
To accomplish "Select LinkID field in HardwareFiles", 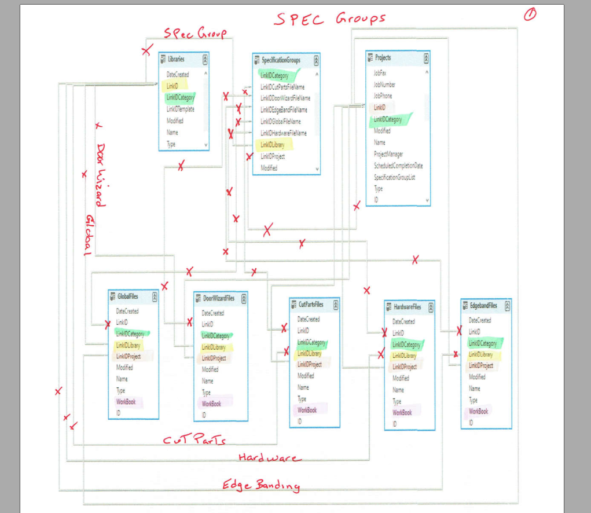I will point(398,333).
